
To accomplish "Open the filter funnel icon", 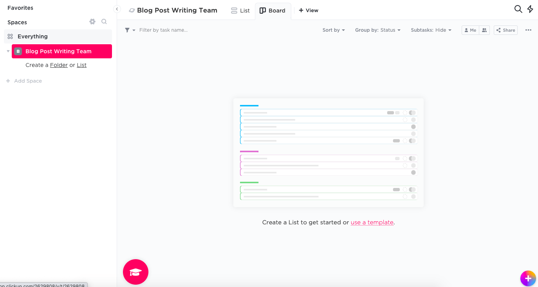I will pos(127,30).
